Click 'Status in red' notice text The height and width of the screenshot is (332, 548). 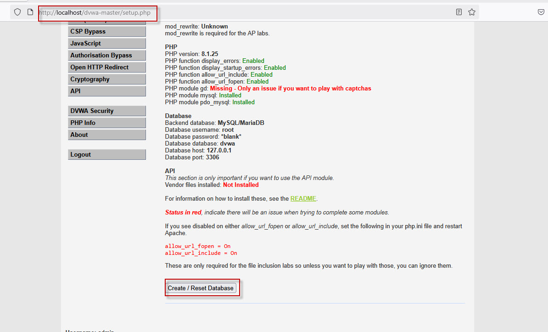pos(183,212)
